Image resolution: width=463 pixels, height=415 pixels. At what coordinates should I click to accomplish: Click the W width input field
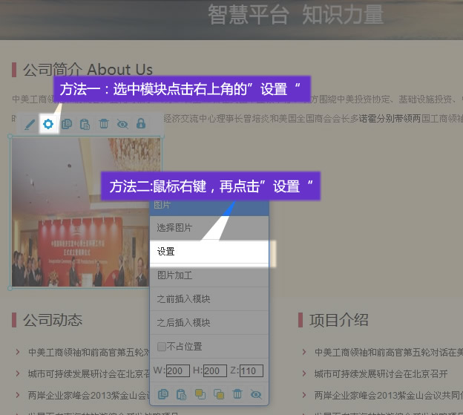coord(178,370)
